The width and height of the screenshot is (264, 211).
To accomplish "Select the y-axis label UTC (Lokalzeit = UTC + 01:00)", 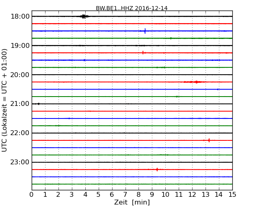I will [x=4, y=100].
